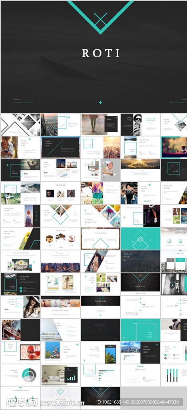This screenshot has width=187, height=410.
Task: Open the striped socks and shoes picture slide
Action: (140, 216)
